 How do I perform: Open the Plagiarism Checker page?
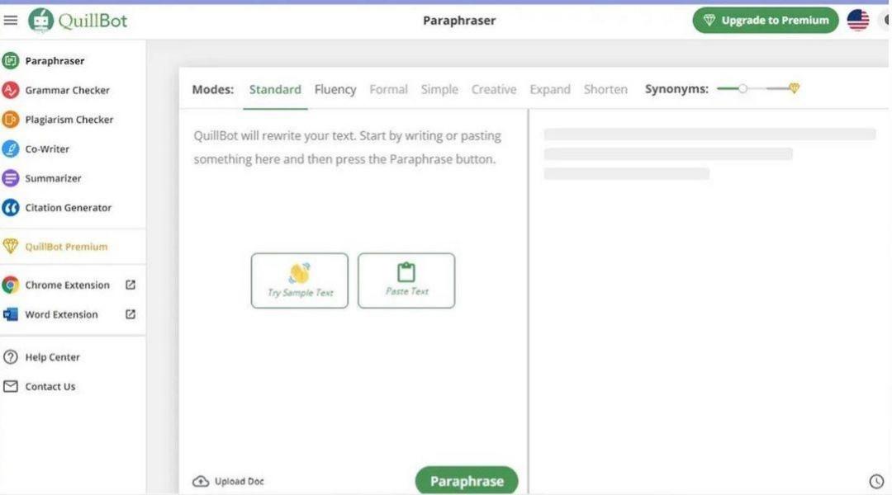click(x=69, y=120)
